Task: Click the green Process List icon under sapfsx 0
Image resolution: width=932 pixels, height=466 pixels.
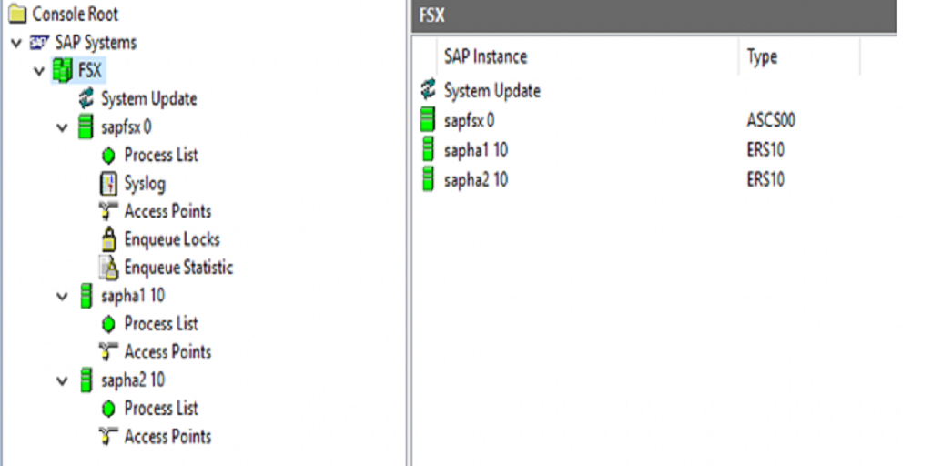Action: [108, 156]
